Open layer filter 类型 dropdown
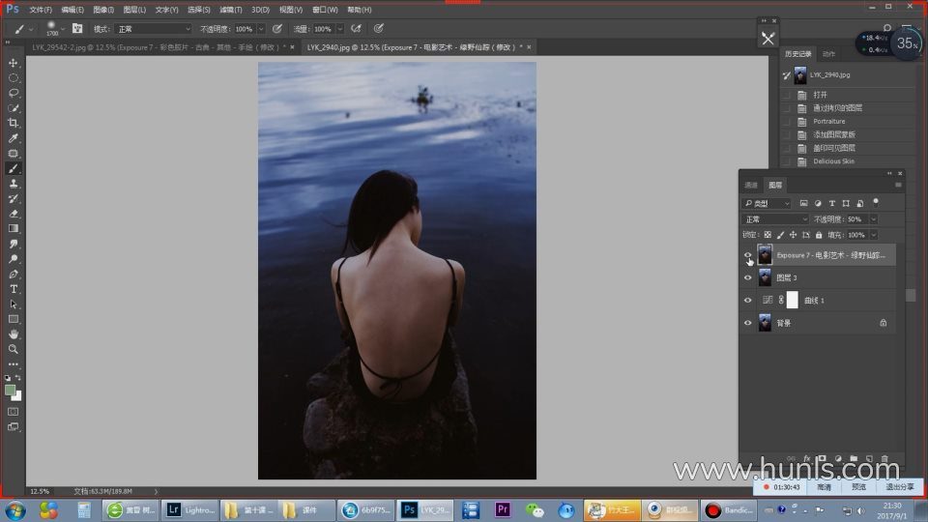This screenshot has height=522, width=928. (767, 203)
